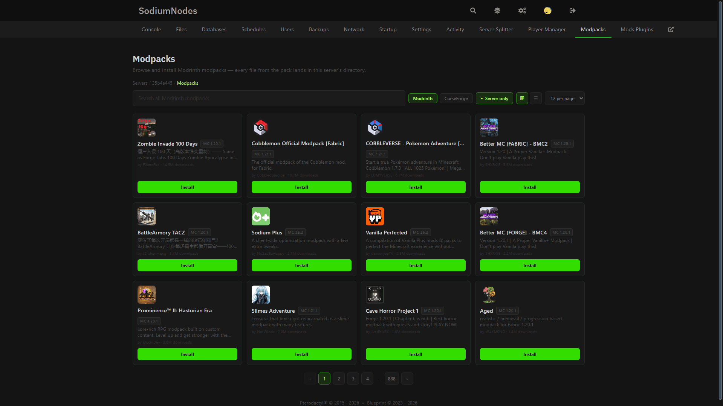Install Cobblemon Official Modpack [Fabric]

(301, 187)
